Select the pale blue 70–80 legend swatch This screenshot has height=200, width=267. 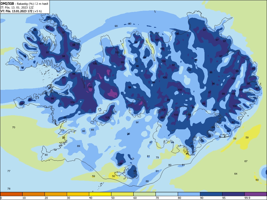167,194
